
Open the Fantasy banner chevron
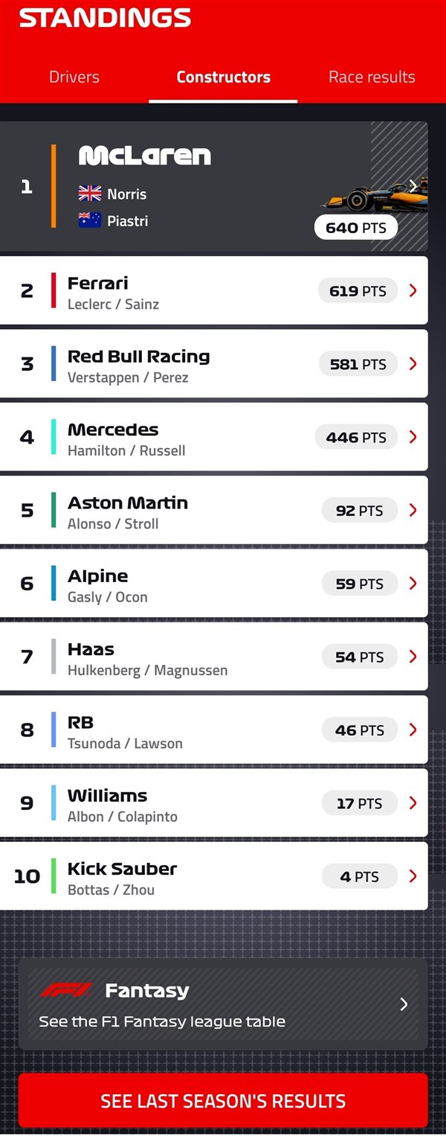[x=404, y=1004]
